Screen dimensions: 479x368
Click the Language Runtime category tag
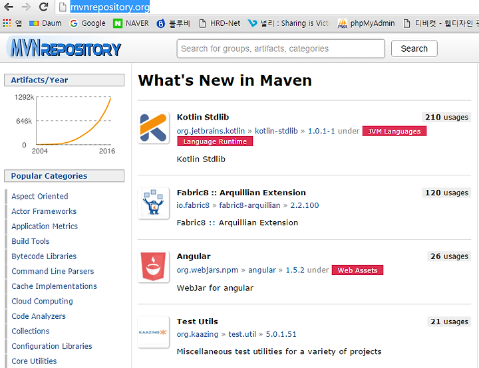click(215, 141)
